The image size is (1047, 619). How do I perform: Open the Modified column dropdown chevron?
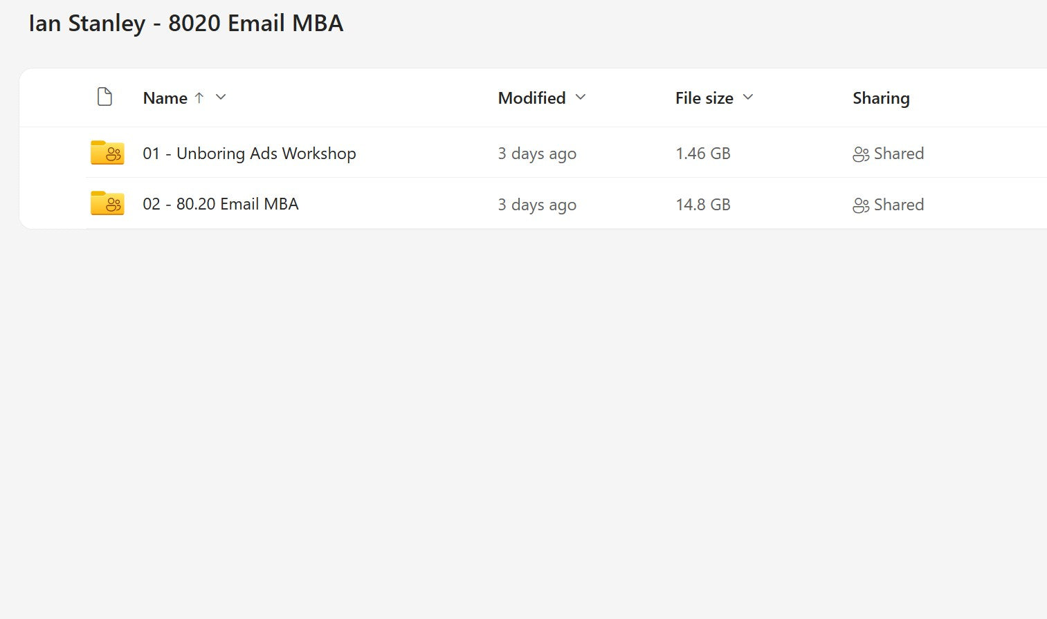point(581,98)
